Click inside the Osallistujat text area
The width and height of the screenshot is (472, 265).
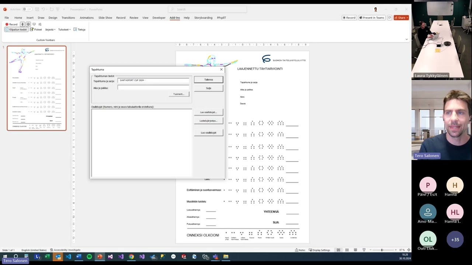pyautogui.click(x=142, y=143)
